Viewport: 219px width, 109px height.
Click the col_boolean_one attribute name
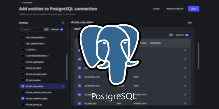(x=92, y=77)
